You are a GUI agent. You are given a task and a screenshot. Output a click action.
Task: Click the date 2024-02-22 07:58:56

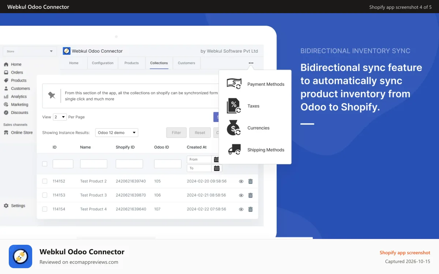[x=207, y=209]
